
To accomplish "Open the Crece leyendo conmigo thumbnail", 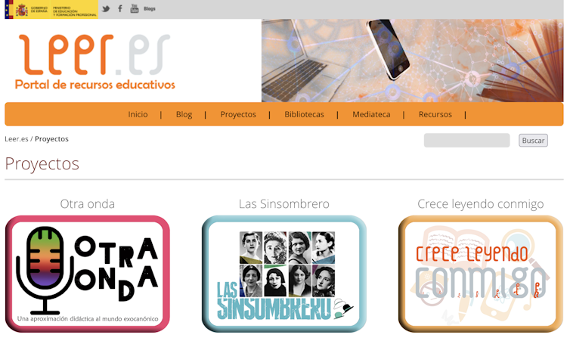I will pos(481,274).
